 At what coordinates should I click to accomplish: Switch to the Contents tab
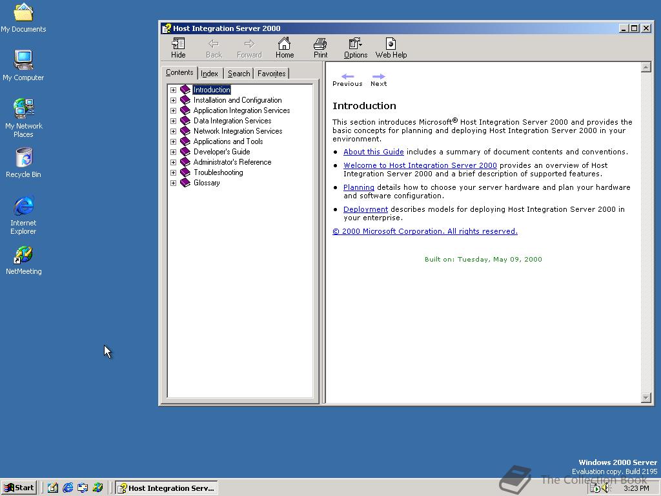pos(179,72)
